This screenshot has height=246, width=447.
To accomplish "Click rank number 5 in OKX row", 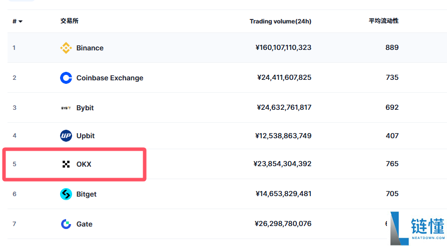I will point(14,164).
